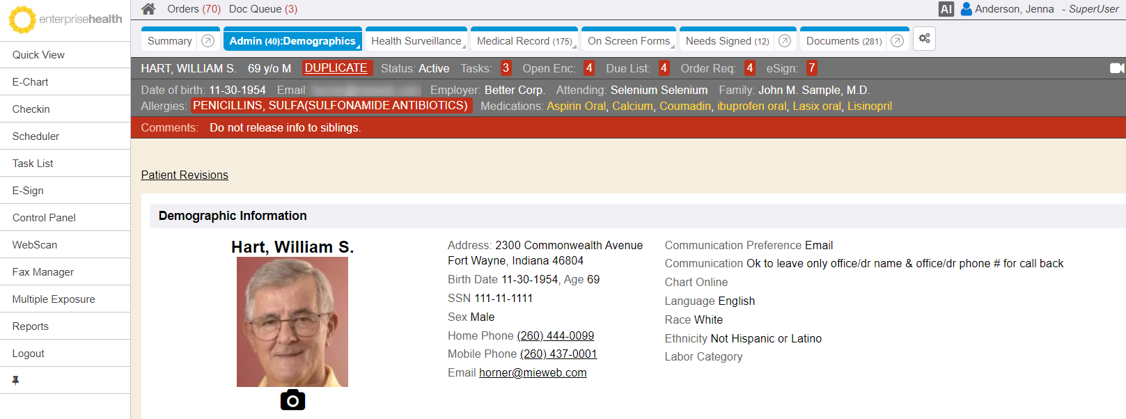The height and width of the screenshot is (419, 1126).
Task: Pop out the Summary tab arrow icon
Action: click(x=208, y=41)
